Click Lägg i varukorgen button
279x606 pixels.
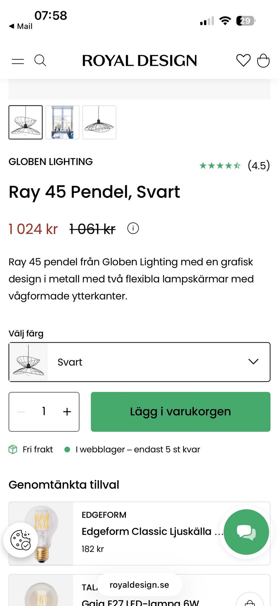[x=180, y=412]
